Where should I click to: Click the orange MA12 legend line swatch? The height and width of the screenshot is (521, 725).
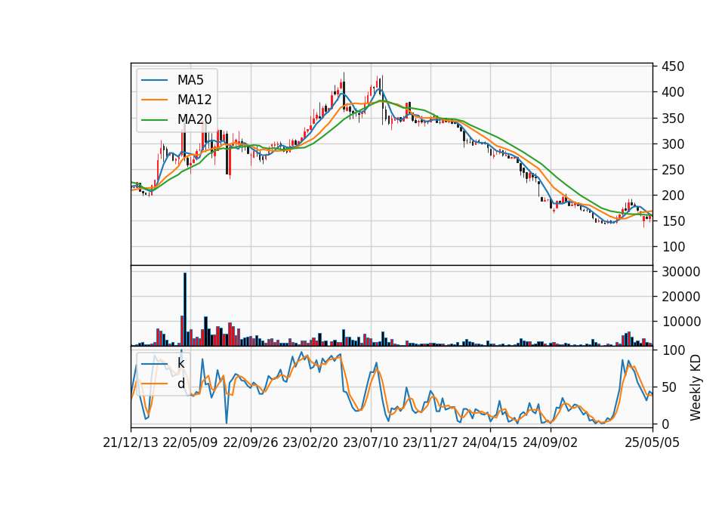[x=154, y=100]
